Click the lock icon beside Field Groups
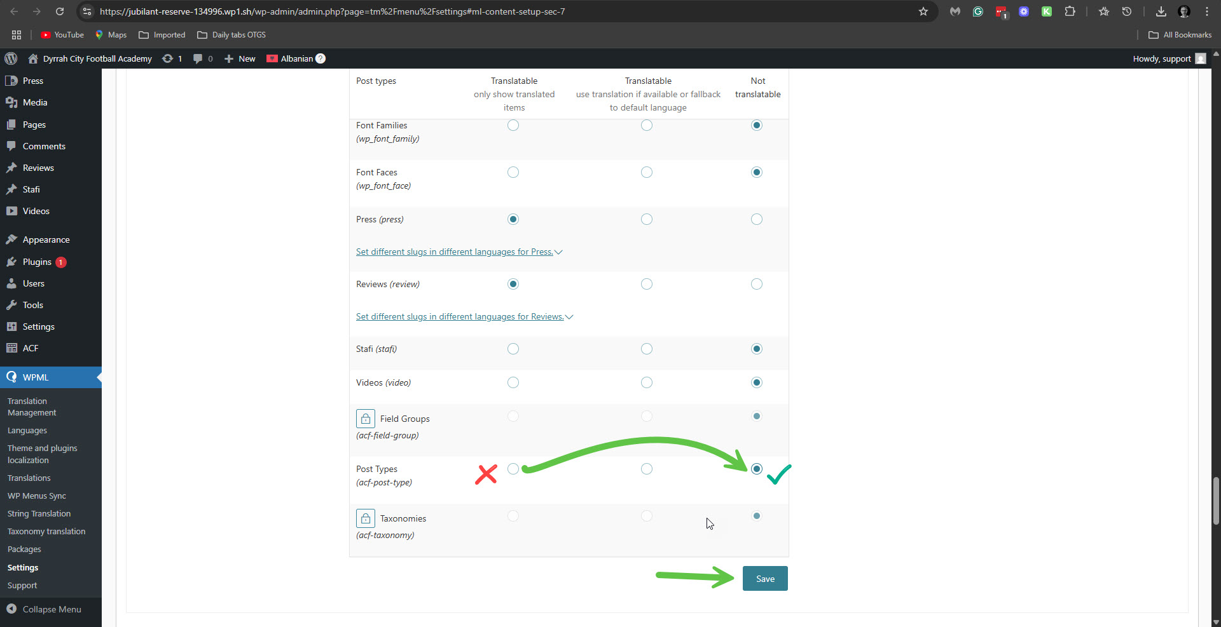The image size is (1221, 627). point(366,419)
